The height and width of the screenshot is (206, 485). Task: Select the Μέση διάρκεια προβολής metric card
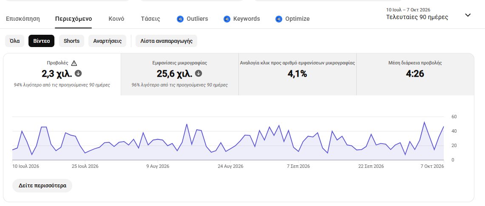tap(415, 74)
